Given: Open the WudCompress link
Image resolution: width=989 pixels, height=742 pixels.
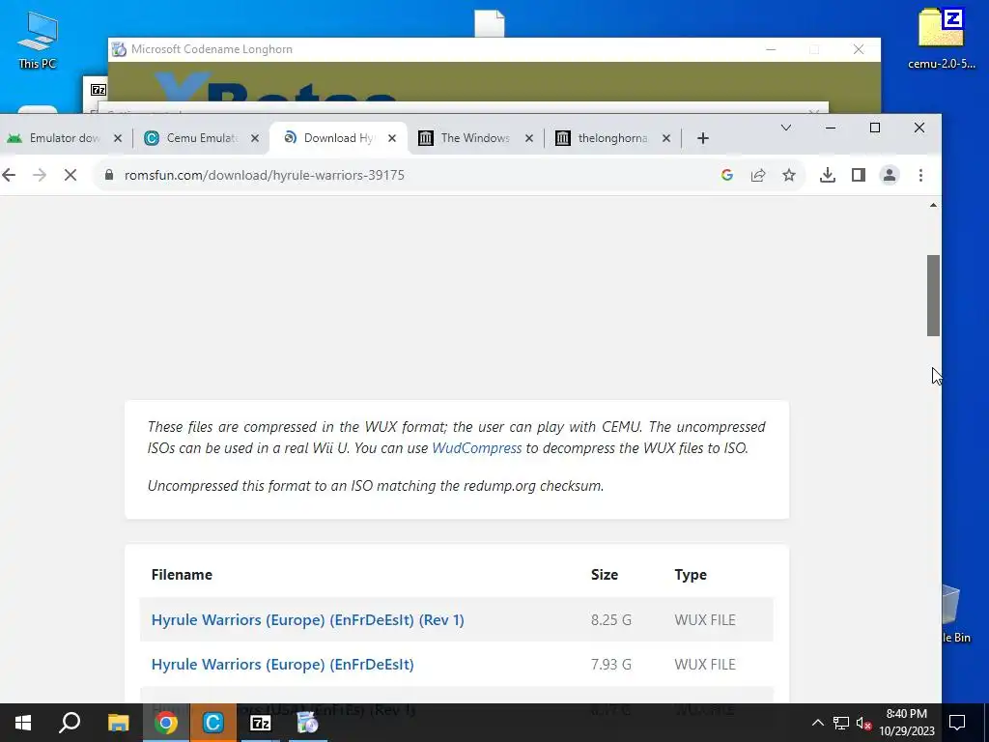Looking at the screenshot, I should coord(477,448).
